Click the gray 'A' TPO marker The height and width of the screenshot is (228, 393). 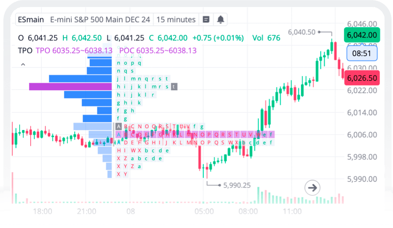tap(119, 126)
